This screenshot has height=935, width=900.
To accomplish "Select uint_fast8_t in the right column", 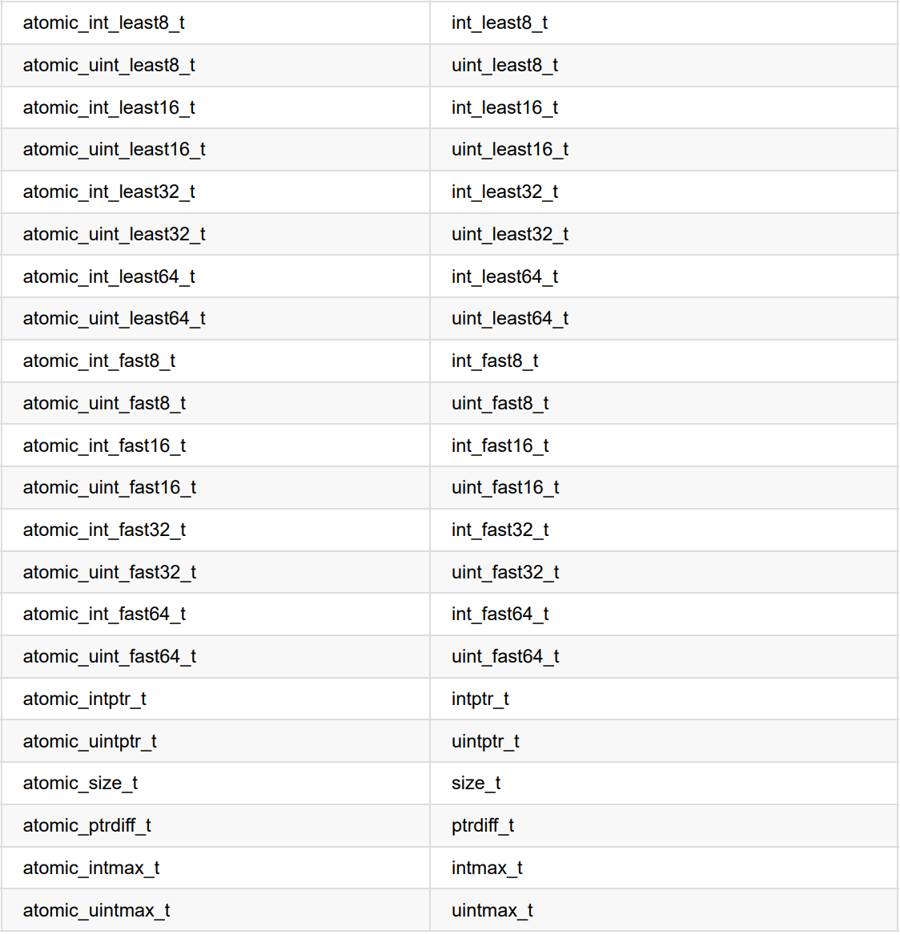I will pyautogui.click(x=500, y=404).
